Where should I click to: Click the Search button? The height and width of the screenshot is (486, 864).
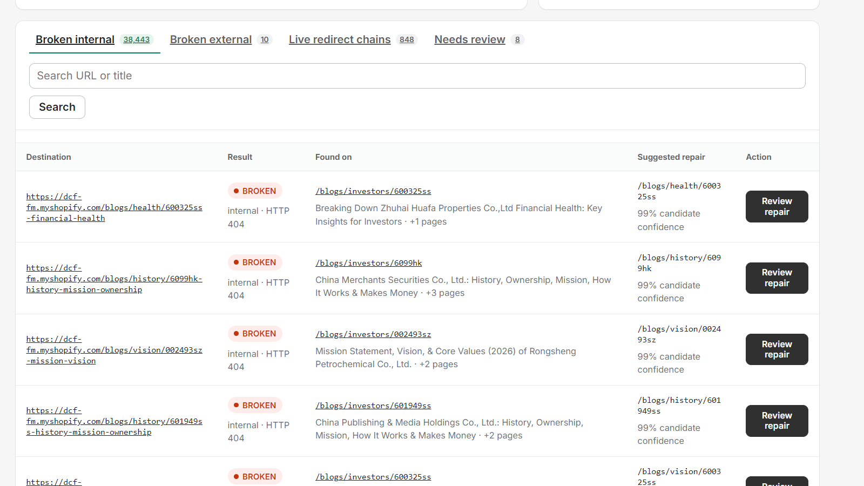tap(57, 107)
